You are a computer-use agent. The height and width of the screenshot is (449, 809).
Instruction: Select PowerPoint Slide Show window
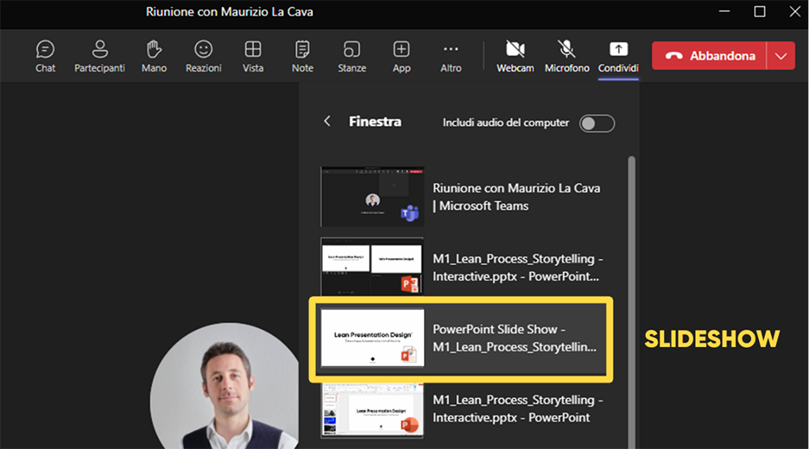coord(461,338)
